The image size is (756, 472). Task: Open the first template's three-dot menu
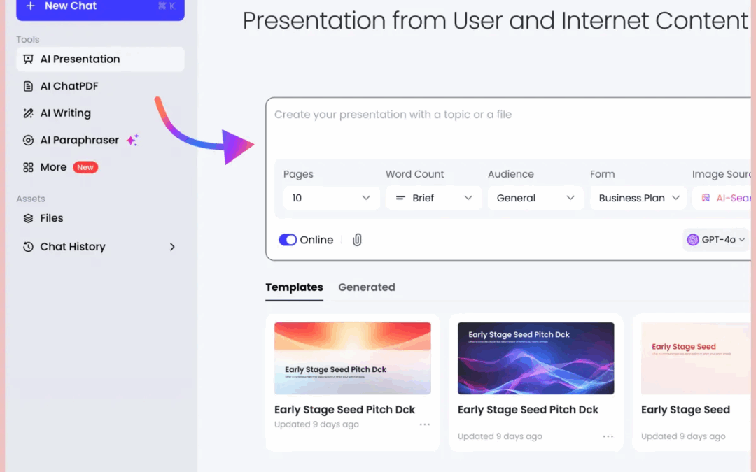click(425, 424)
